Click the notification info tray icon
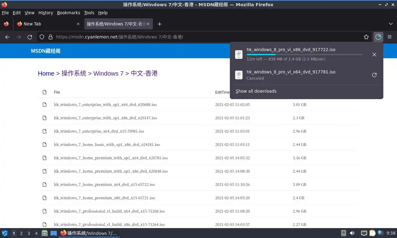Screen dimensions: 397x238 [x=380, y=233]
